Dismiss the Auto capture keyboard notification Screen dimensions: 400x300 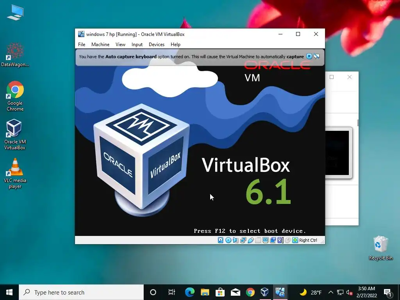309,56
